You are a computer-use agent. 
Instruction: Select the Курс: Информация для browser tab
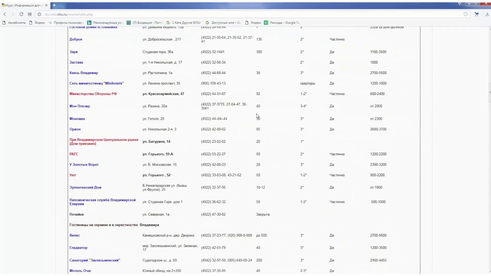25,5
